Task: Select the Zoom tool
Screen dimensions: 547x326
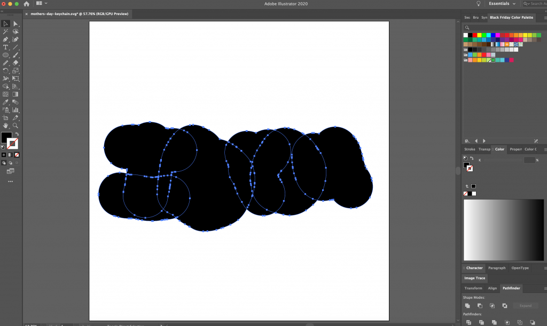Action: click(x=15, y=126)
